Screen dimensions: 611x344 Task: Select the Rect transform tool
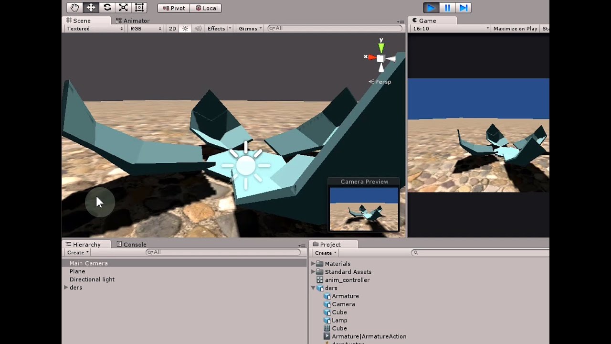pyautogui.click(x=139, y=8)
